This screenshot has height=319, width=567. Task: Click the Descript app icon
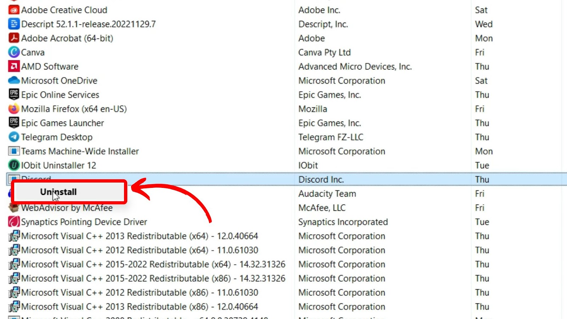pyautogui.click(x=14, y=24)
